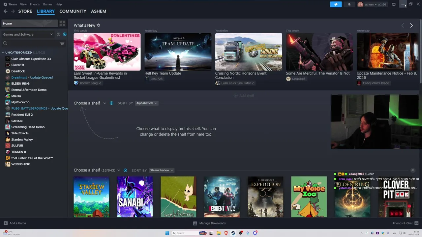This screenshot has height=237, width=422.
Task: Click the Add a Game plus icon
Action: 5,223
